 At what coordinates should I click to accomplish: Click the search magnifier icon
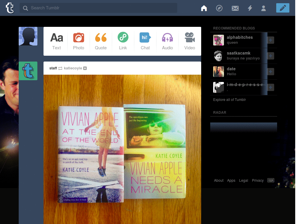click(25, 8)
